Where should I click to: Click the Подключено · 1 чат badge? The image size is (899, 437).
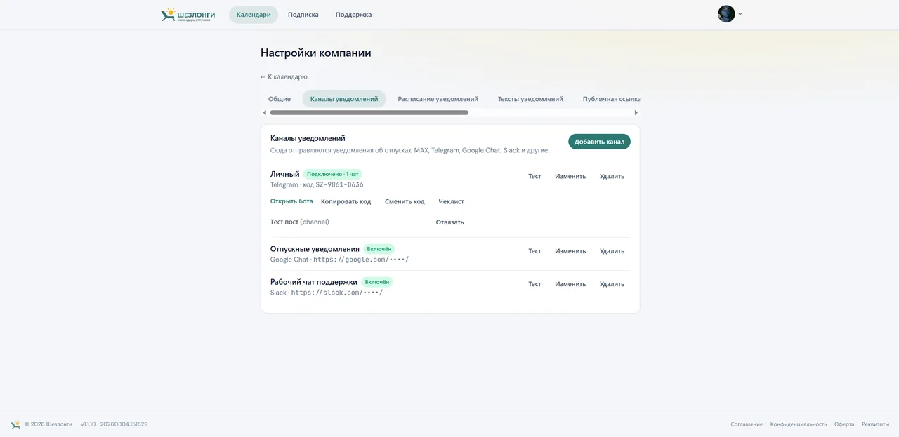coord(332,174)
